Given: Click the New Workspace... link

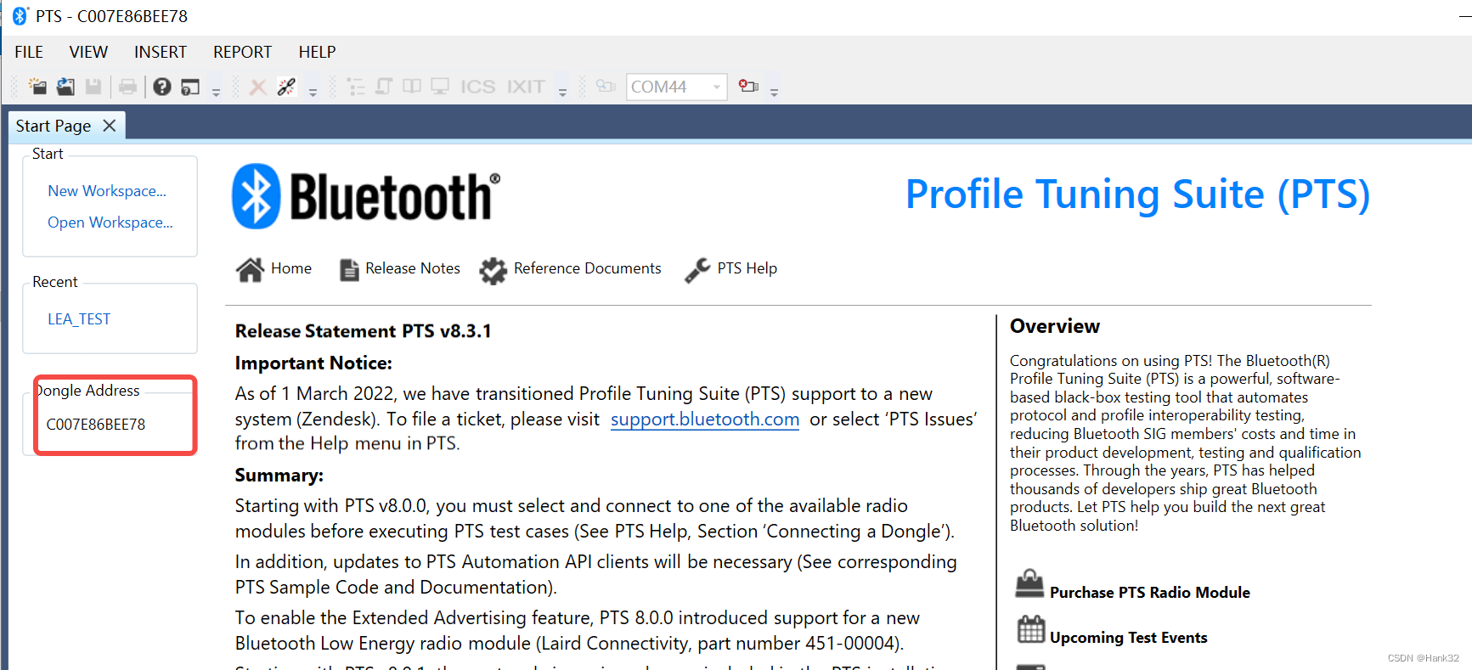Looking at the screenshot, I should pyautogui.click(x=107, y=191).
